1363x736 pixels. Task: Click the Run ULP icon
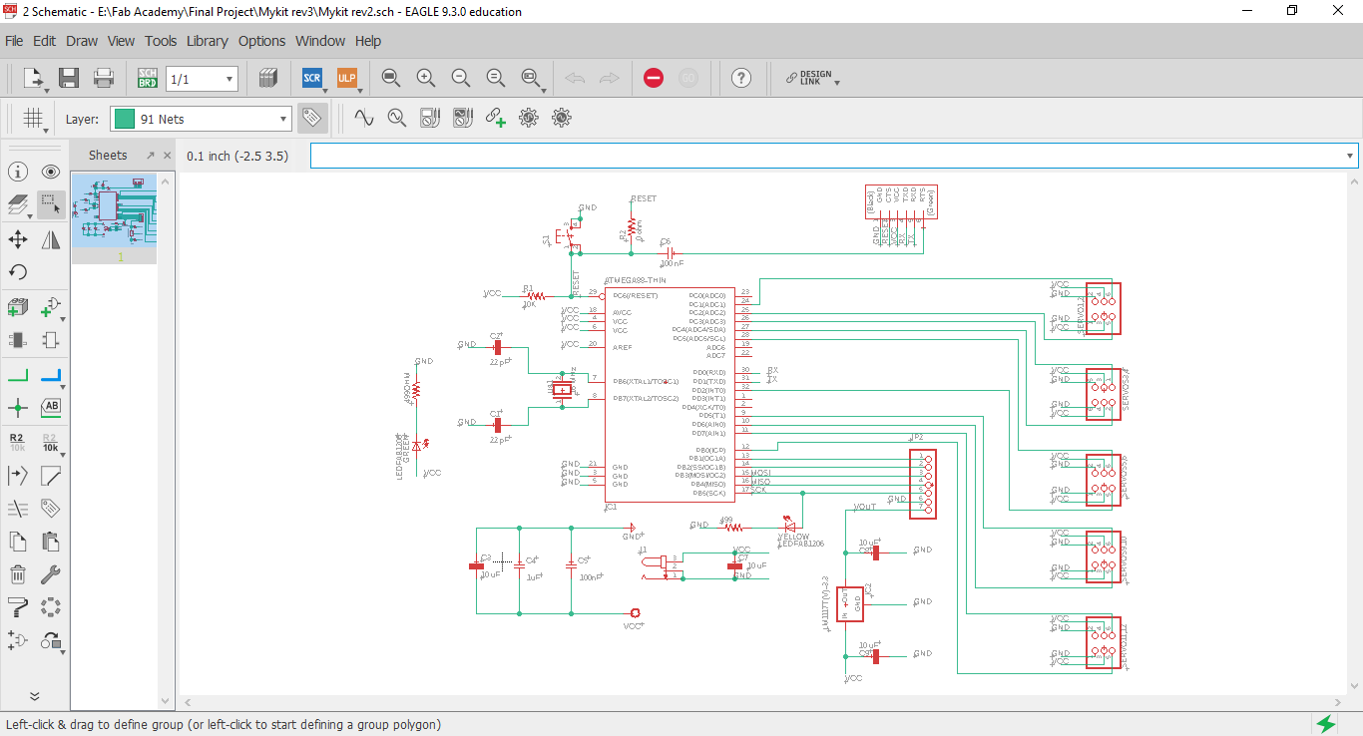pos(346,78)
